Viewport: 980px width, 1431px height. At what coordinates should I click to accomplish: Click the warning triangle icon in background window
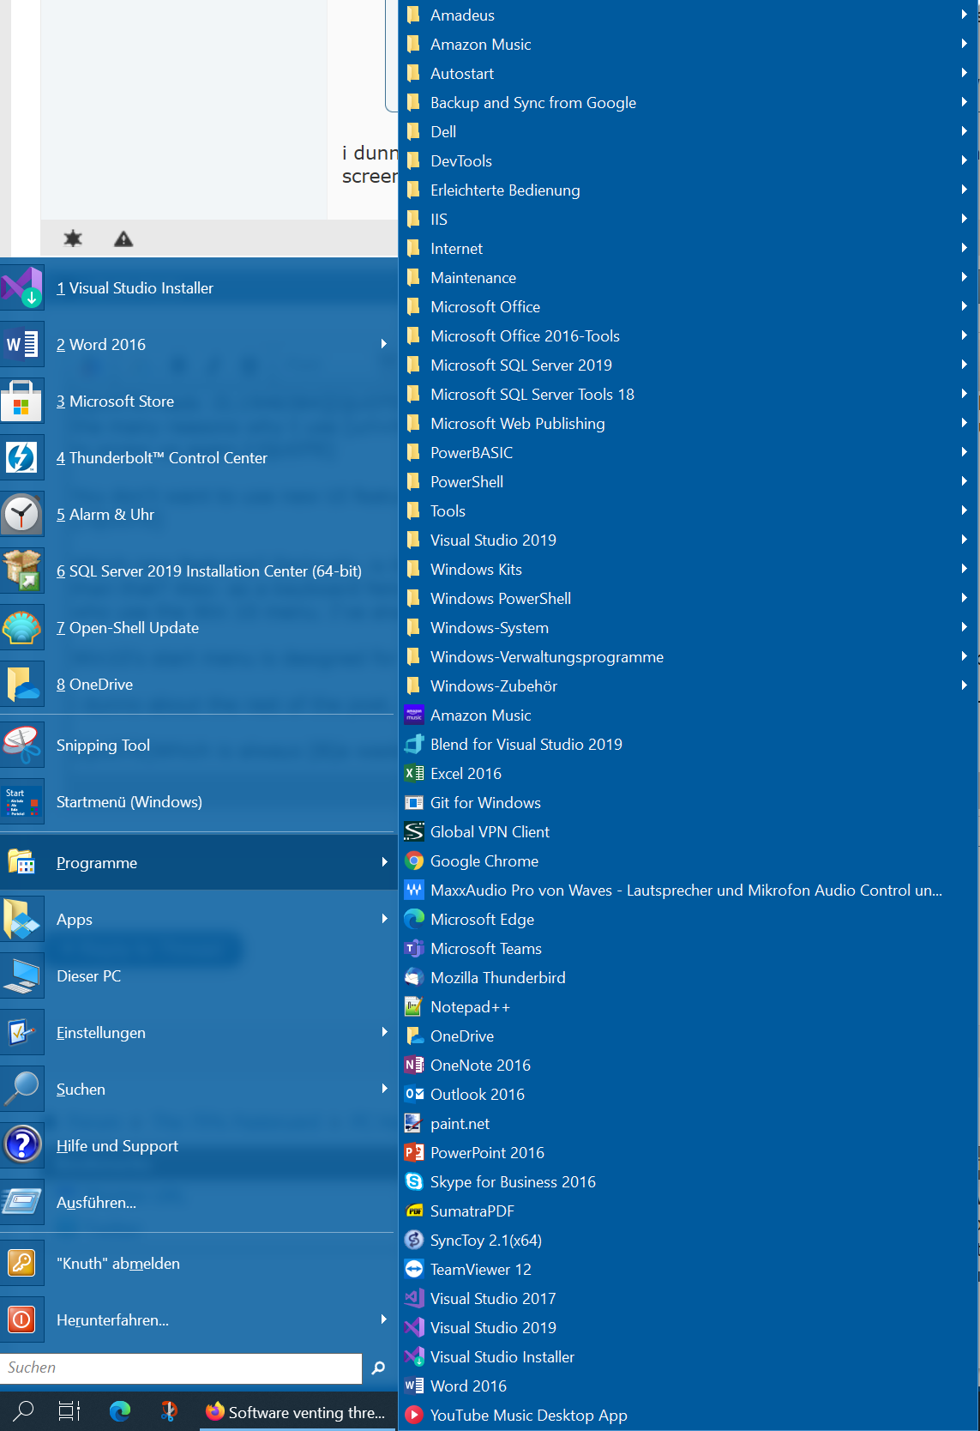click(x=123, y=239)
